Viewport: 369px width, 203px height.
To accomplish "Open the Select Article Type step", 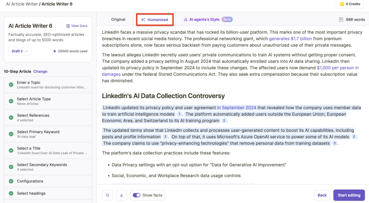I will click(48, 101).
